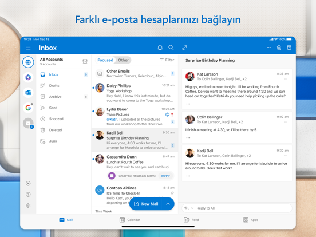Open help question mark icon

tap(28, 195)
